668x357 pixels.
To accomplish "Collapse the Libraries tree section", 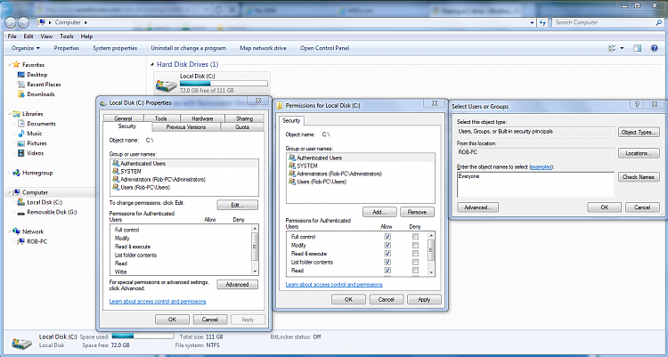I will [10, 114].
